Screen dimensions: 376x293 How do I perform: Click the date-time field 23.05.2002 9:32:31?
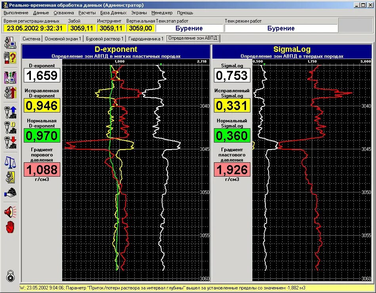click(x=34, y=28)
